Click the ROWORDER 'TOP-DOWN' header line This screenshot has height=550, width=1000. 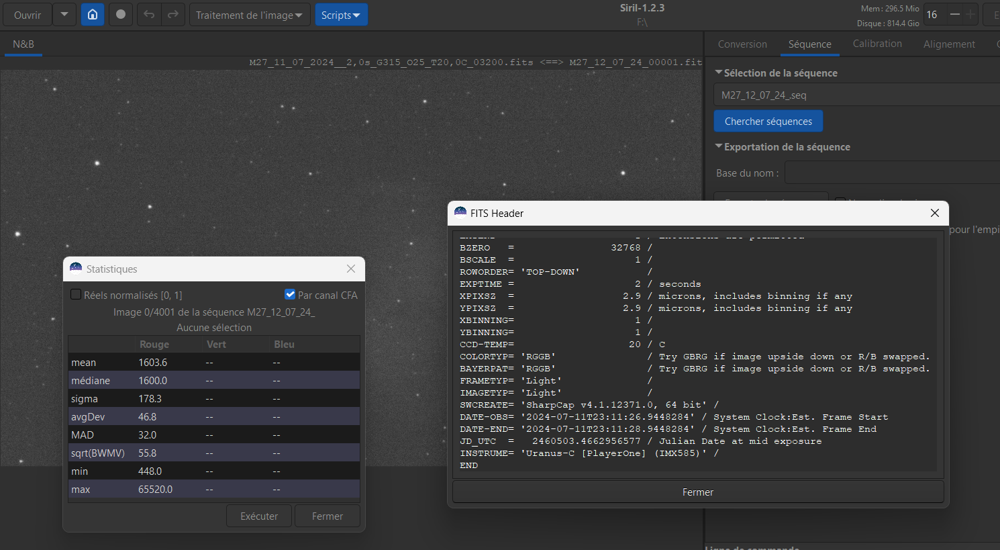(556, 272)
